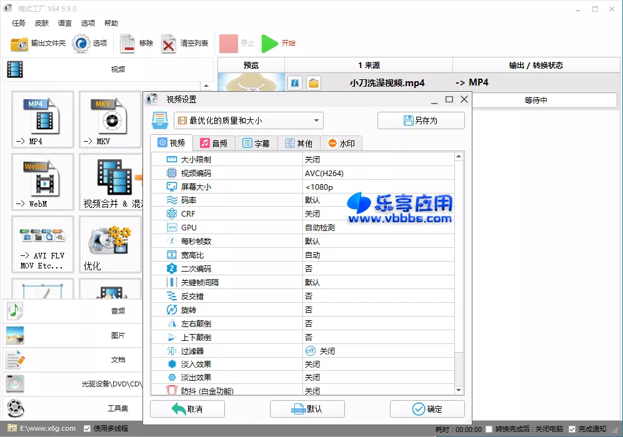Open the 帮助 menu
623x437 pixels.
pos(110,23)
